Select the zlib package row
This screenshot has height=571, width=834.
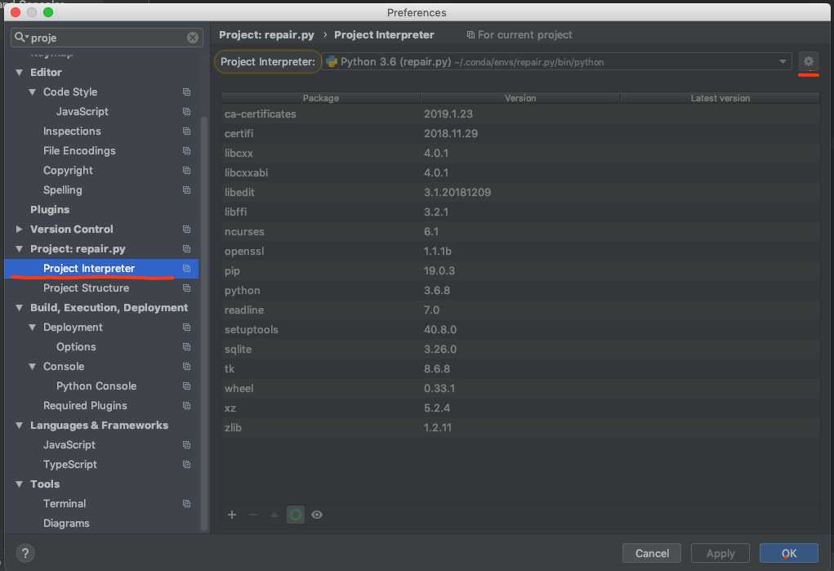coord(520,427)
